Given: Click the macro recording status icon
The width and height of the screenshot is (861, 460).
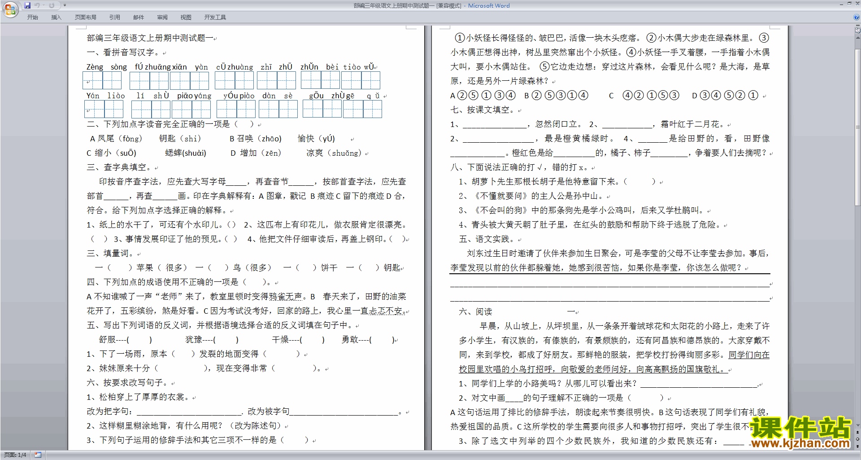Looking at the screenshot, I should (38, 455).
